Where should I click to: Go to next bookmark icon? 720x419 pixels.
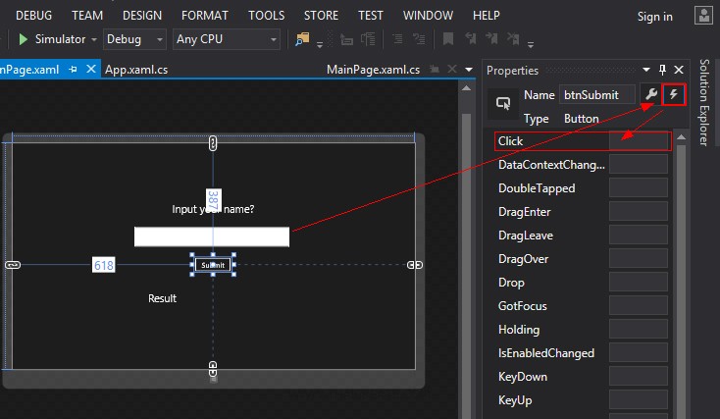click(x=491, y=38)
